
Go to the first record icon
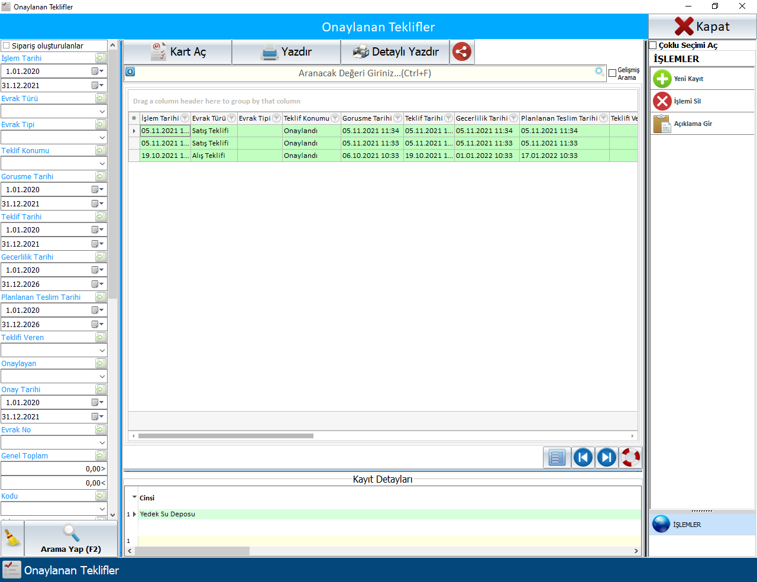(583, 457)
